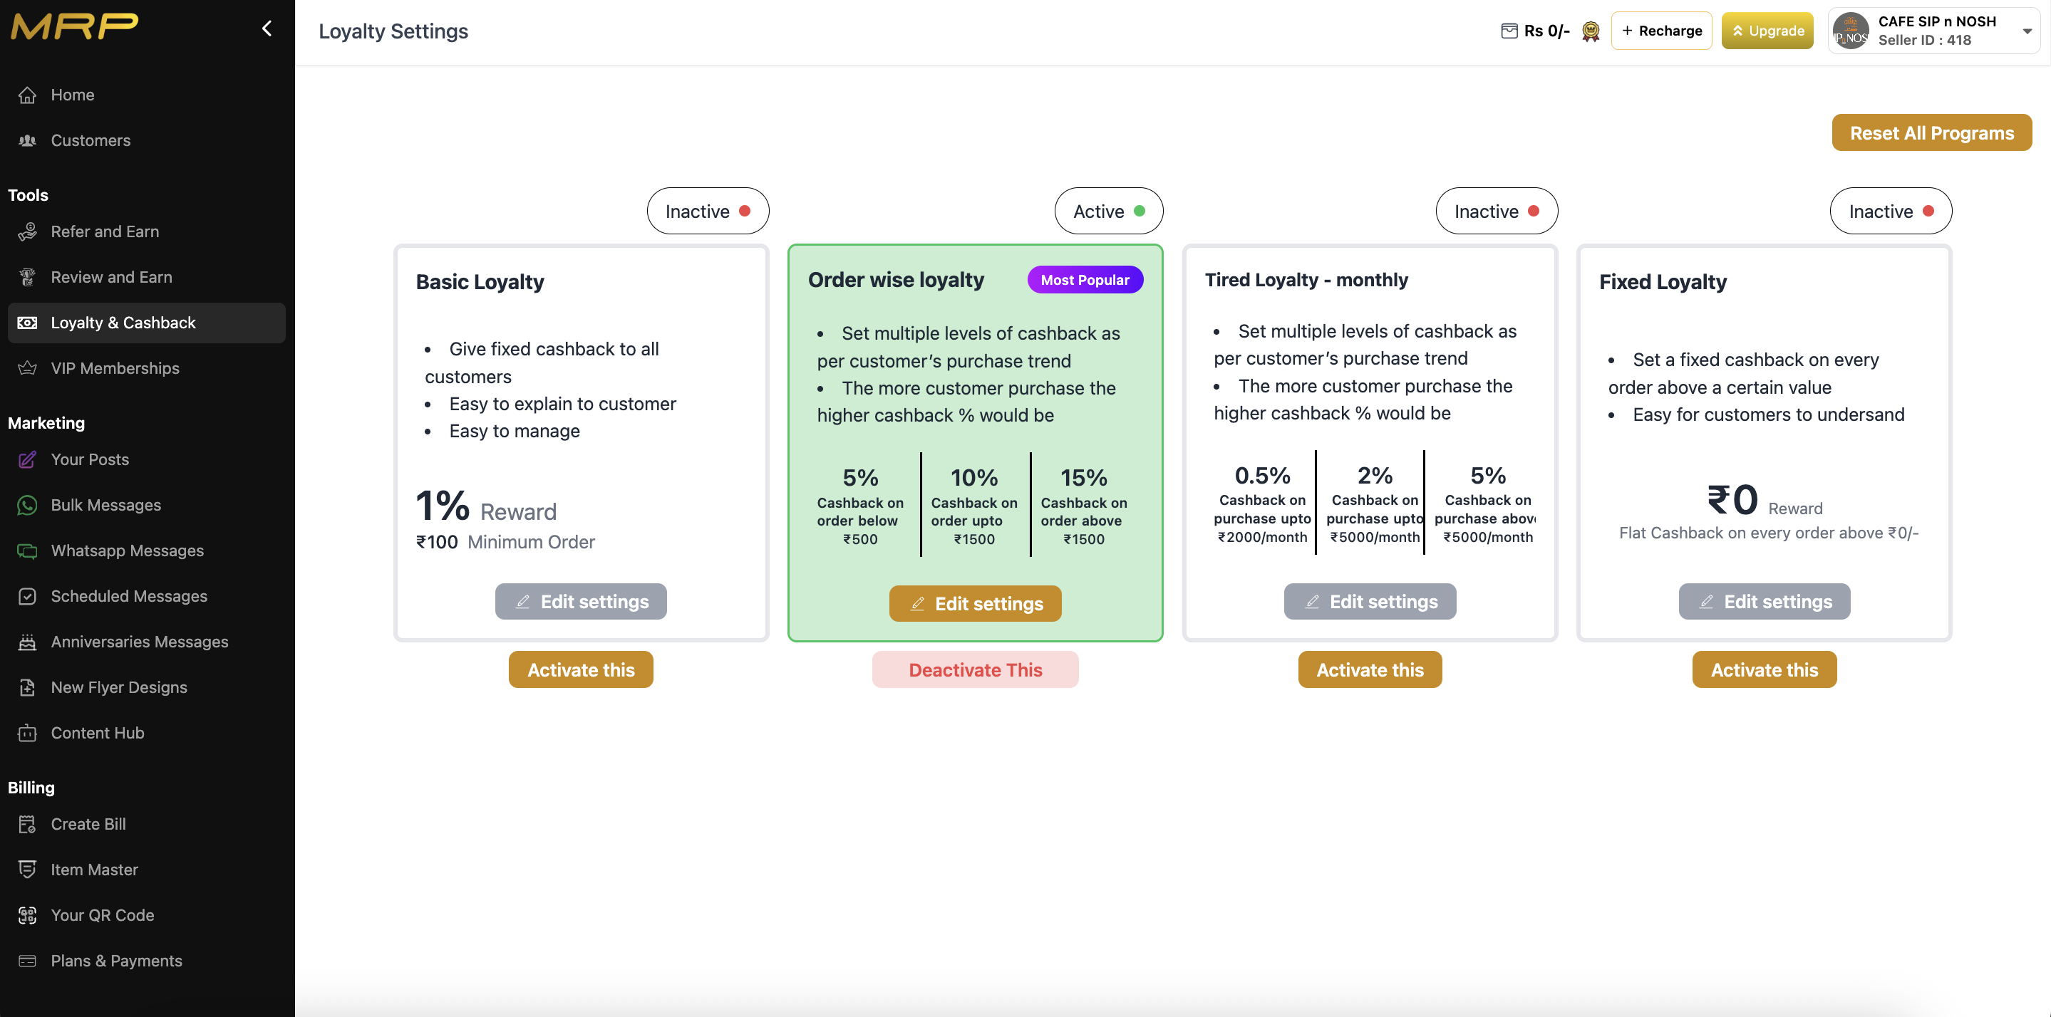
Task: Click the Your QR Code icon
Action: (27, 915)
